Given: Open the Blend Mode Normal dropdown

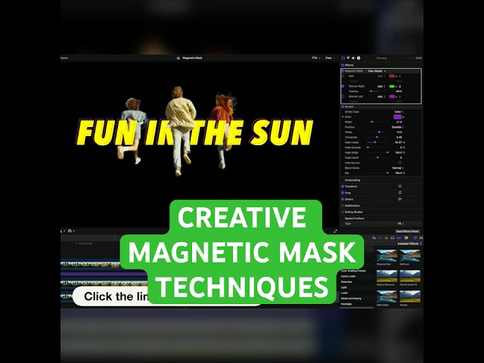Looking at the screenshot, I should [398, 168].
